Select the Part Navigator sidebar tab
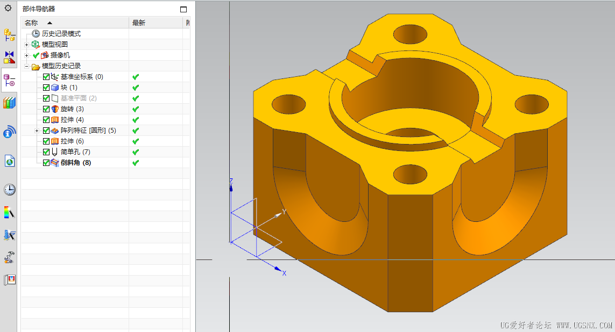The image size is (615, 332). click(9, 81)
